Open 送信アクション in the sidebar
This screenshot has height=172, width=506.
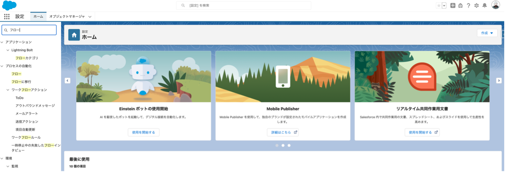tap(27, 121)
